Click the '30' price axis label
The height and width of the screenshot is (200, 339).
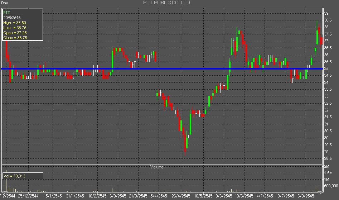pyautogui.click(x=326, y=138)
